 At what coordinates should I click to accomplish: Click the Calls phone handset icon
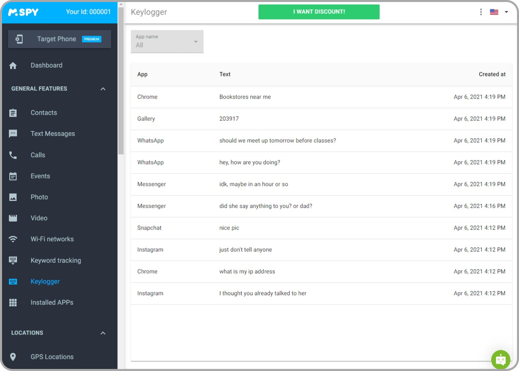pos(13,155)
